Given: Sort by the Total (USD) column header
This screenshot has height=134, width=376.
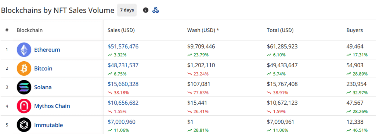Looking at the screenshot, I should click(x=280, y=30).
